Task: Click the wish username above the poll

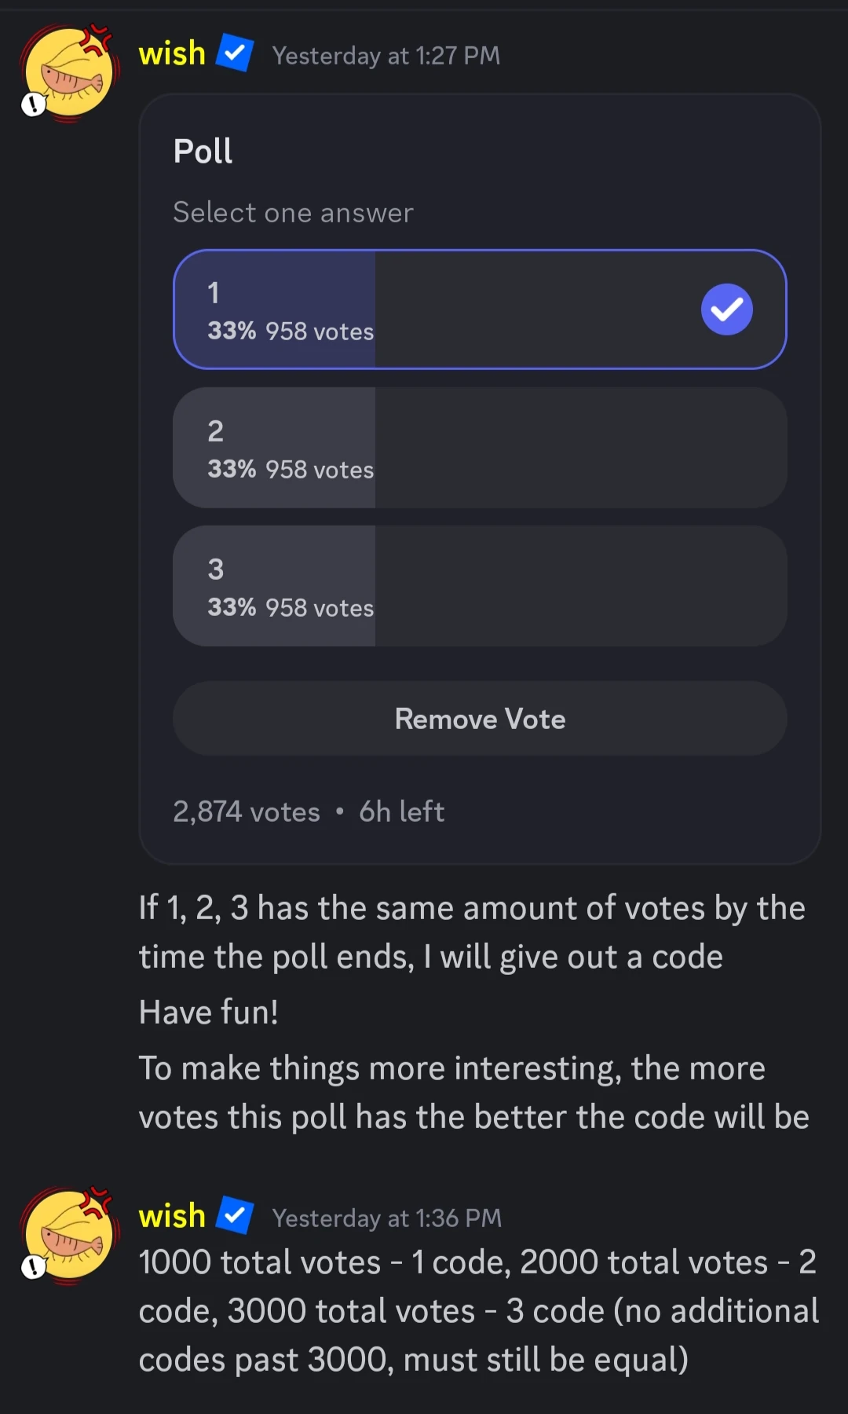Action: pyautogui.click(x=172, y=54)
